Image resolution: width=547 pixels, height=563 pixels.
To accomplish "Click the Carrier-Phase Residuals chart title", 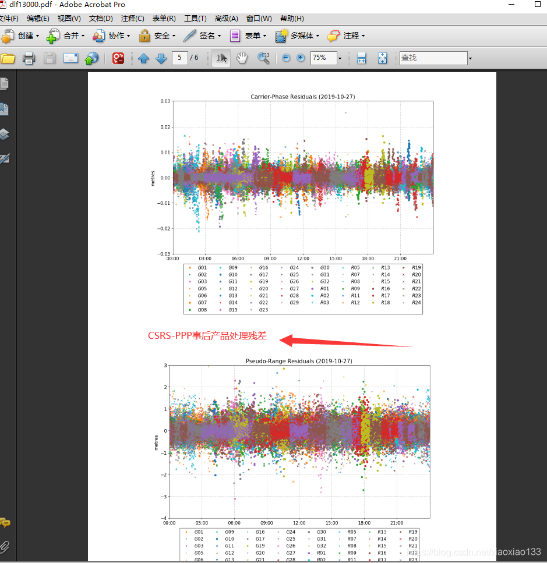I will click(x=303, y=97).
